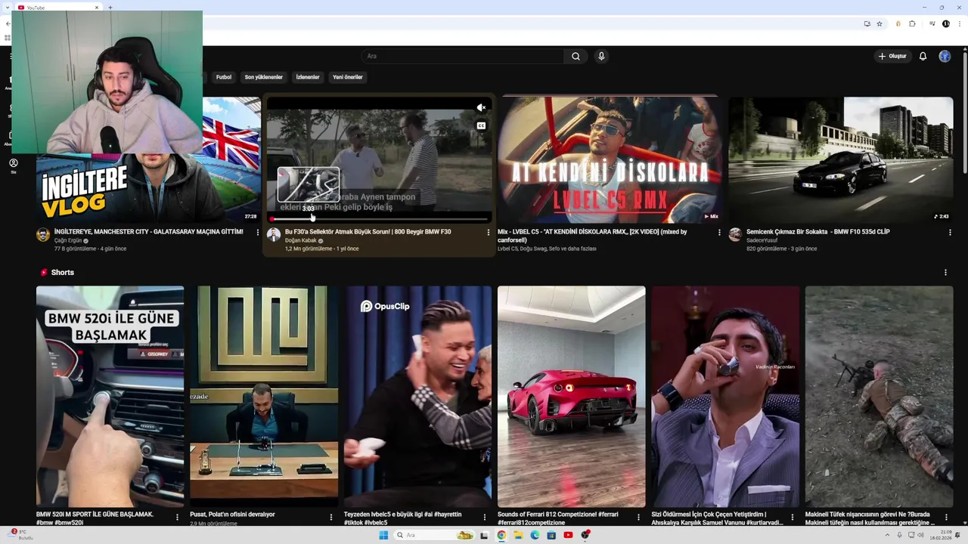Open the Chrome three-dot menu
Viewport: 968px width, 544px height.
point(958,23)
